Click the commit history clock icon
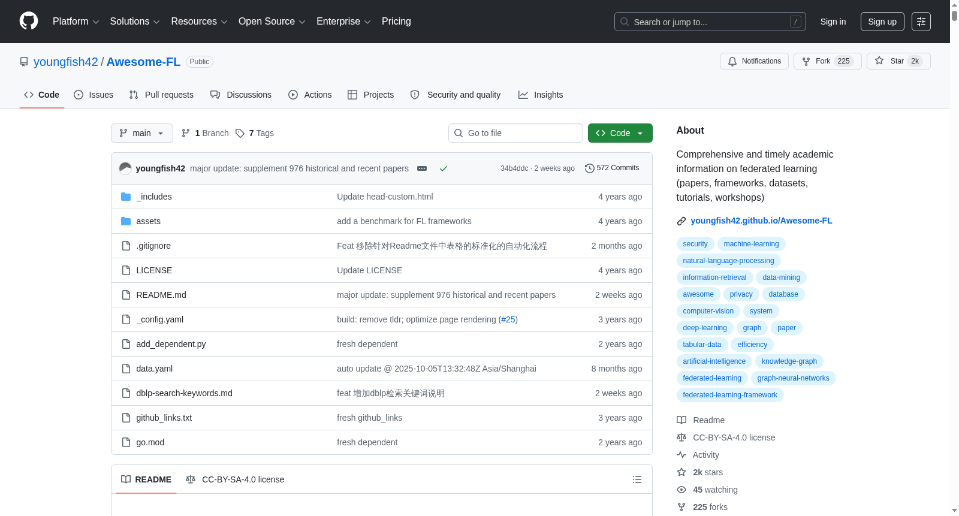This screenshot has height=516, width=959. pos(590,168)
